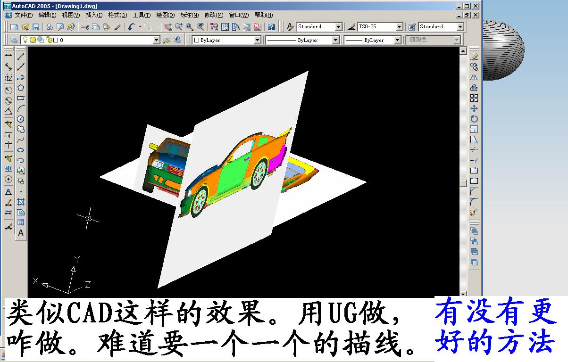Click the Match Properties brush icon

117,27
